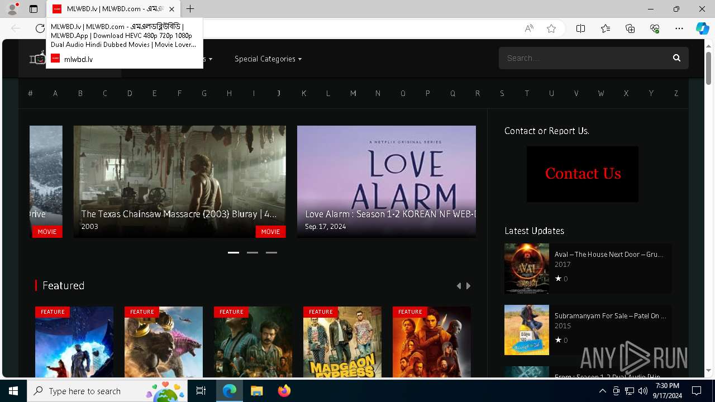
Task: Open the Dune featured poster
Action: 432,342
